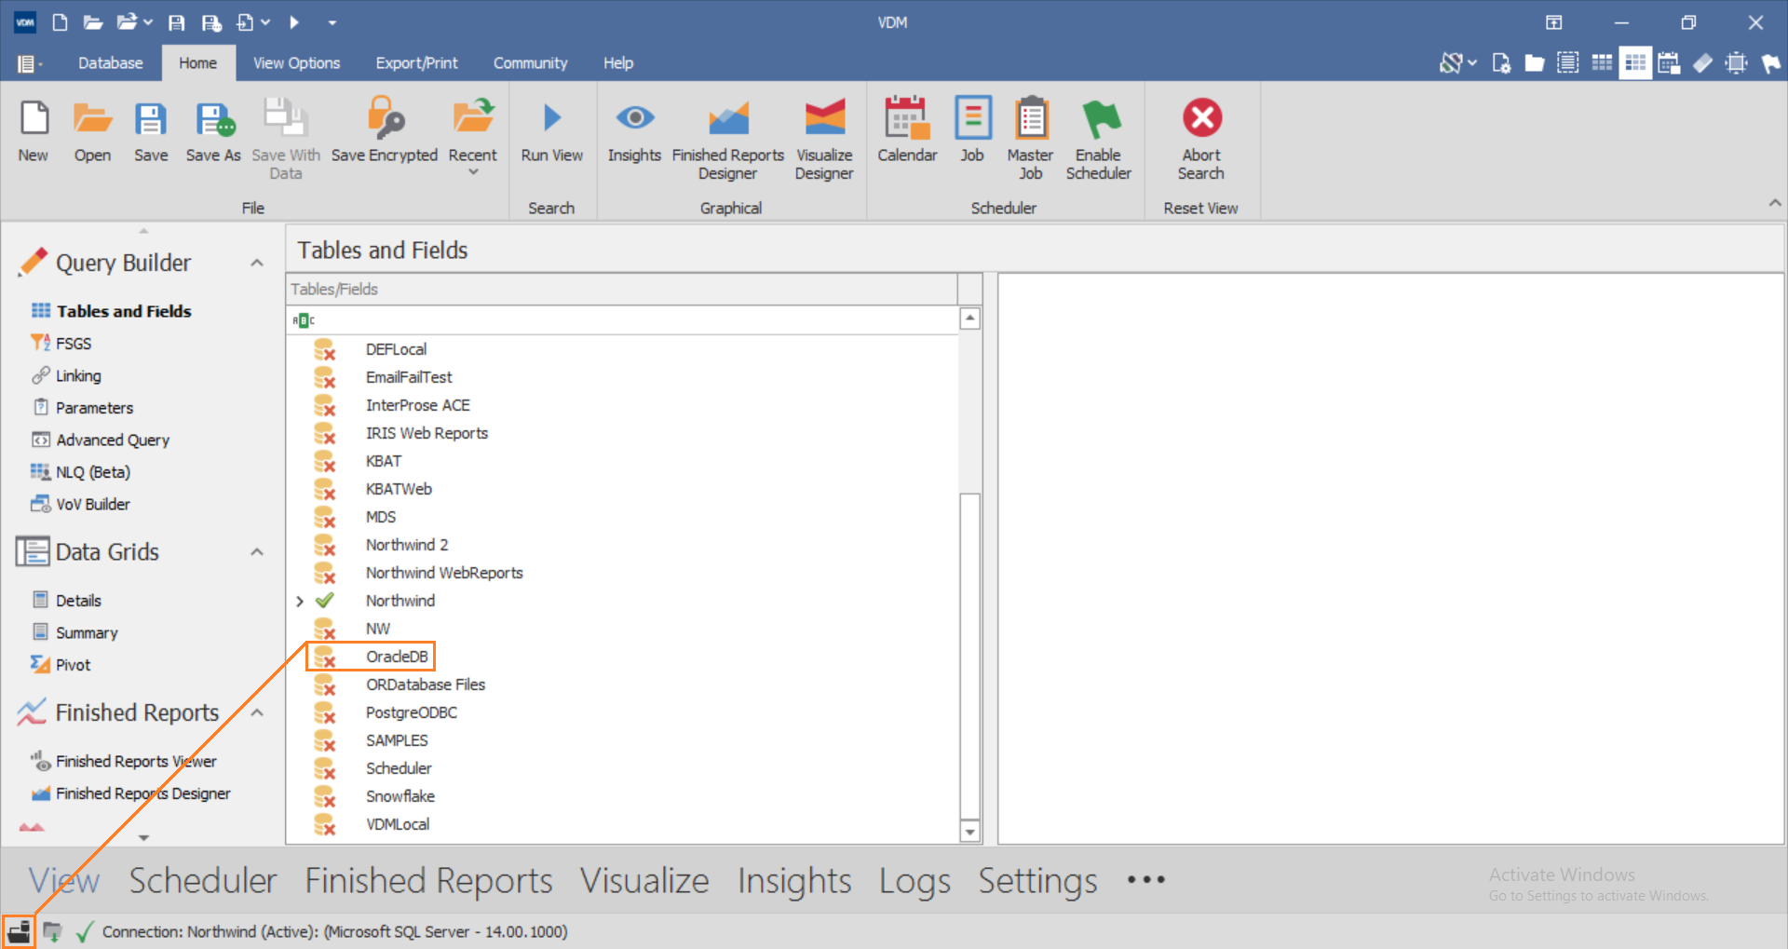Click the Tables/Fields filter row field
1788x949 pixels.
pyautogui.click(x=622, y=320)
